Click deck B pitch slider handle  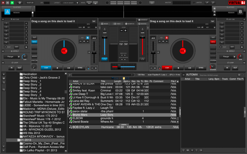153,53
